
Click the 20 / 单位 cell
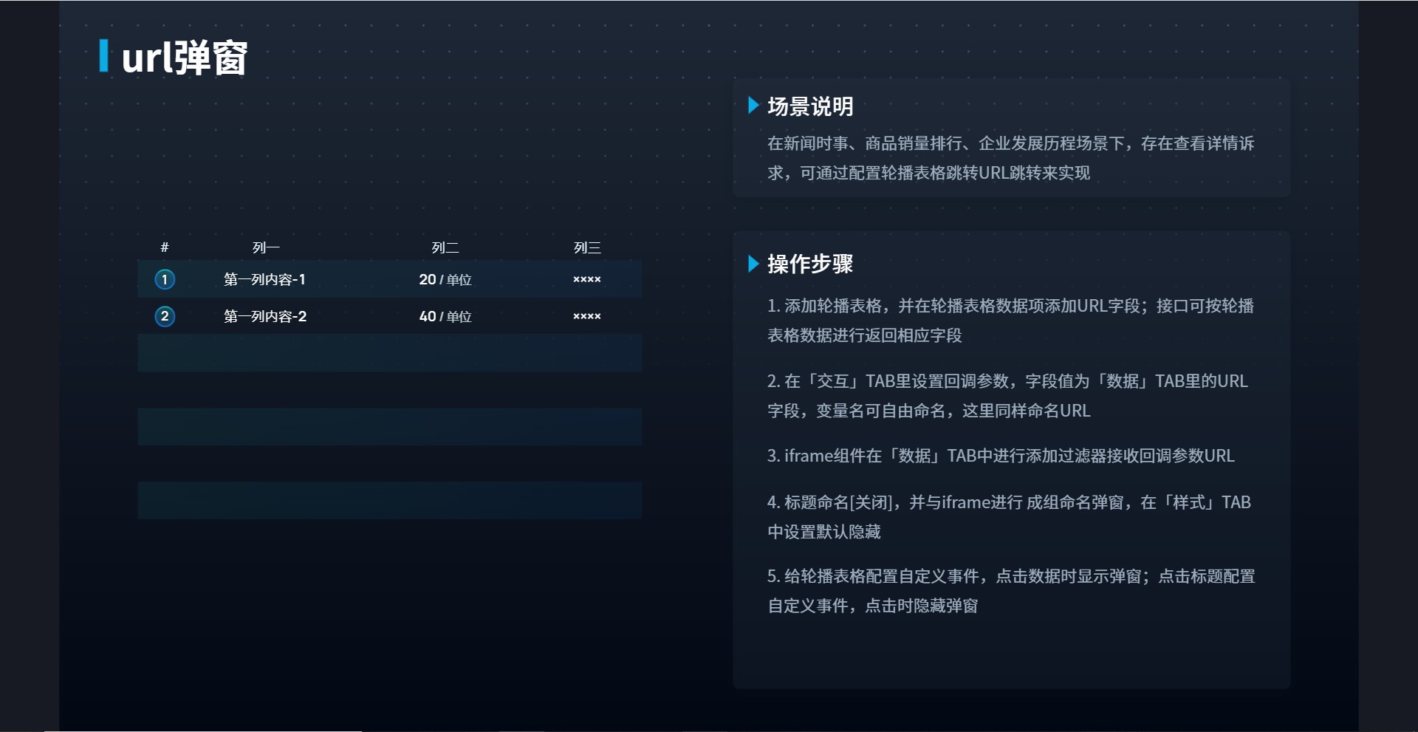[445, 279]
